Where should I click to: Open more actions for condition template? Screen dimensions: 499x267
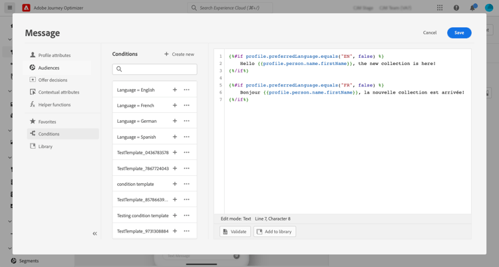coord(187,184)
